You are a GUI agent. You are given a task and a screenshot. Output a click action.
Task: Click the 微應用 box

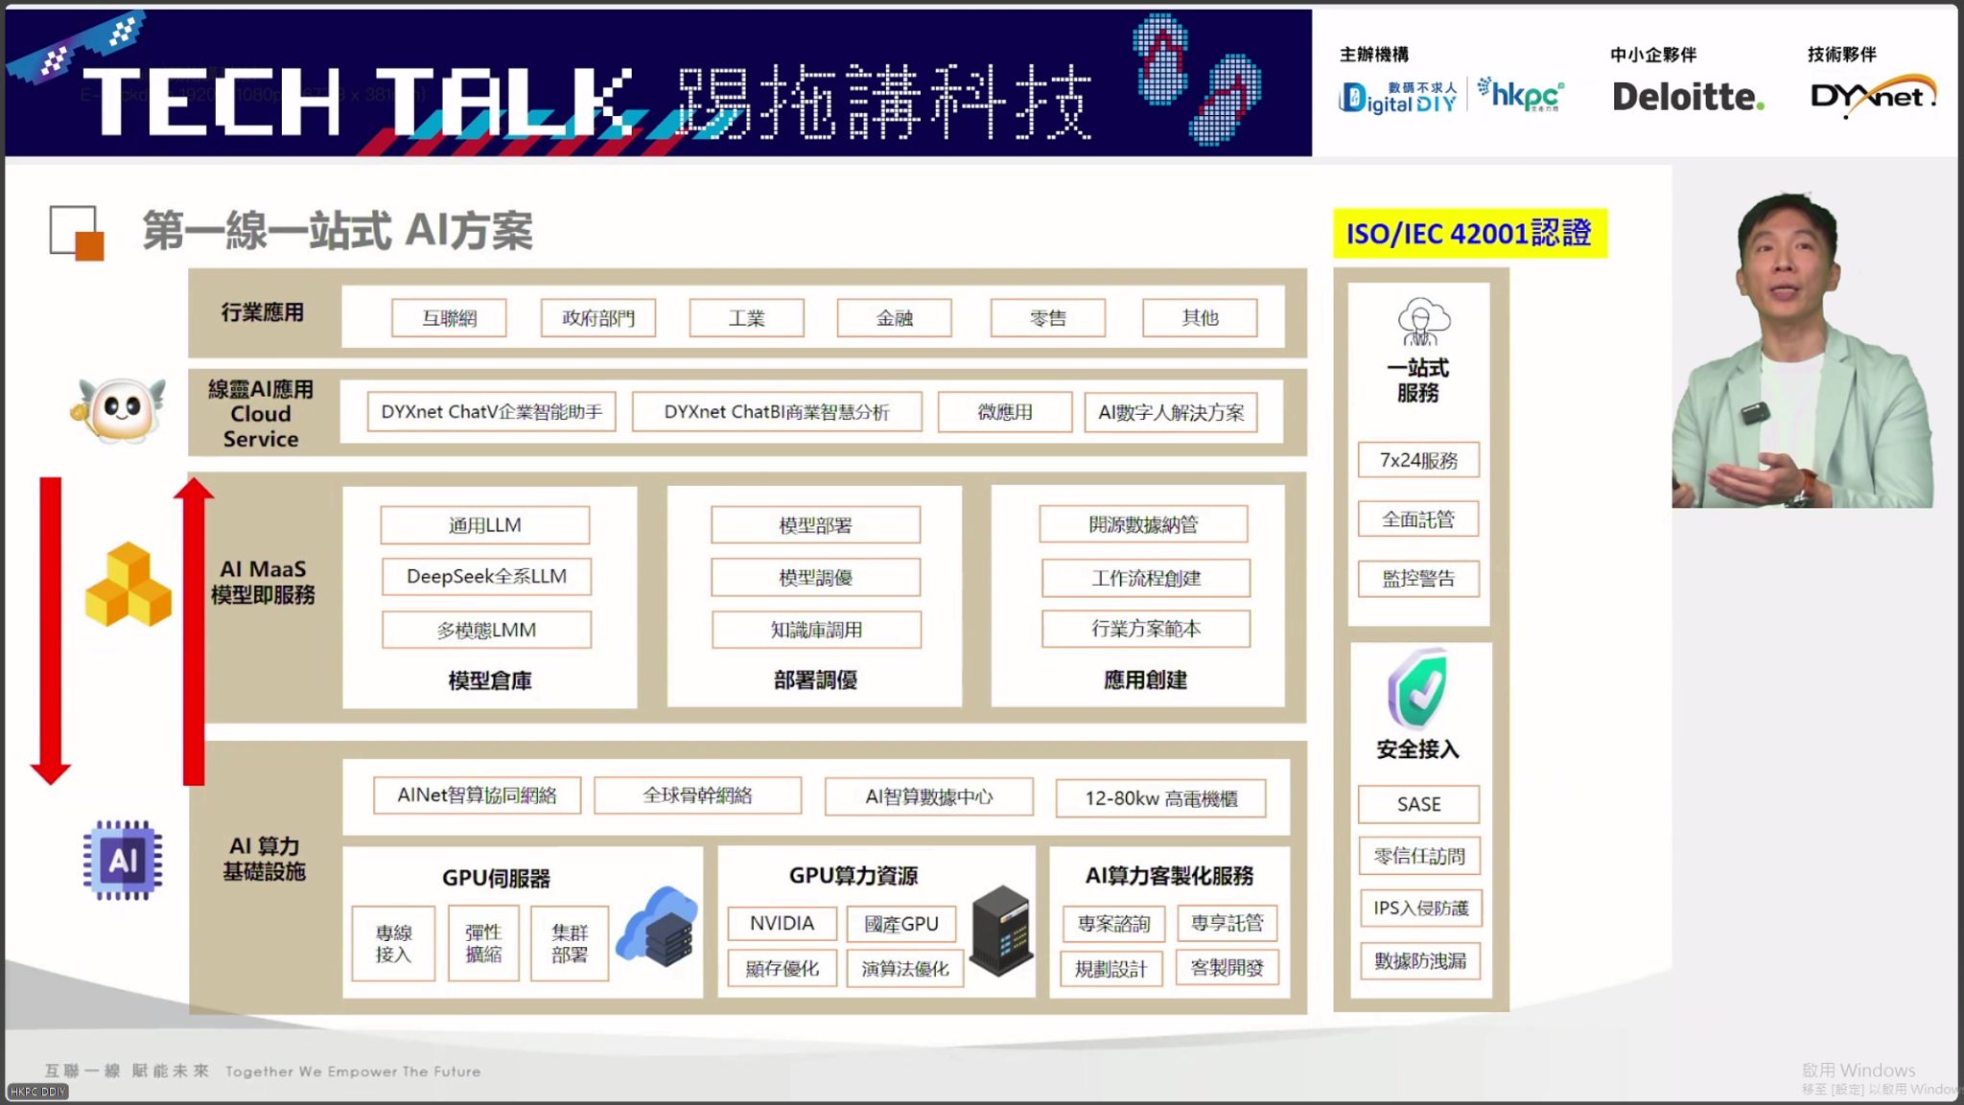pos(1005,412)
